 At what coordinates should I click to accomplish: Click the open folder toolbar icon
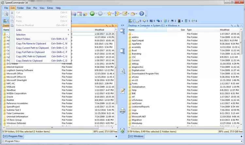[x=133, y=14]
